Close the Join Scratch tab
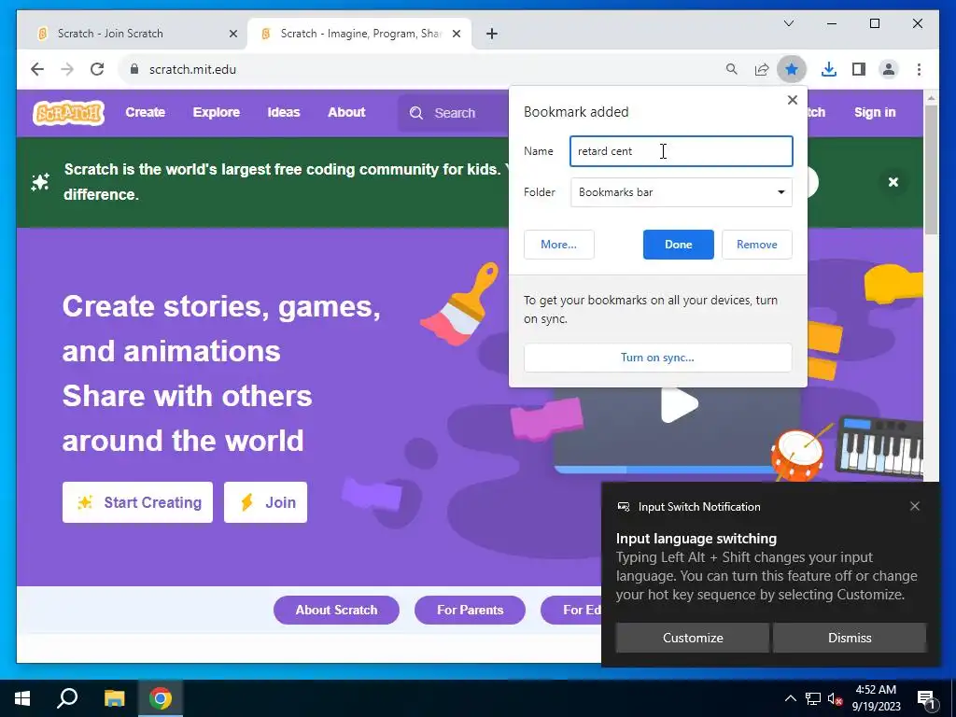 click(232, 34)
